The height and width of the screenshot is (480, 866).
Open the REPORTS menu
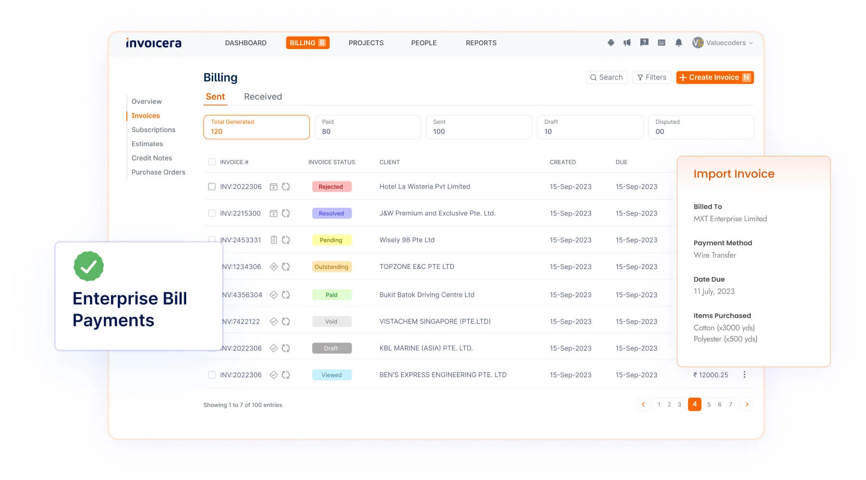pos(481,43)
